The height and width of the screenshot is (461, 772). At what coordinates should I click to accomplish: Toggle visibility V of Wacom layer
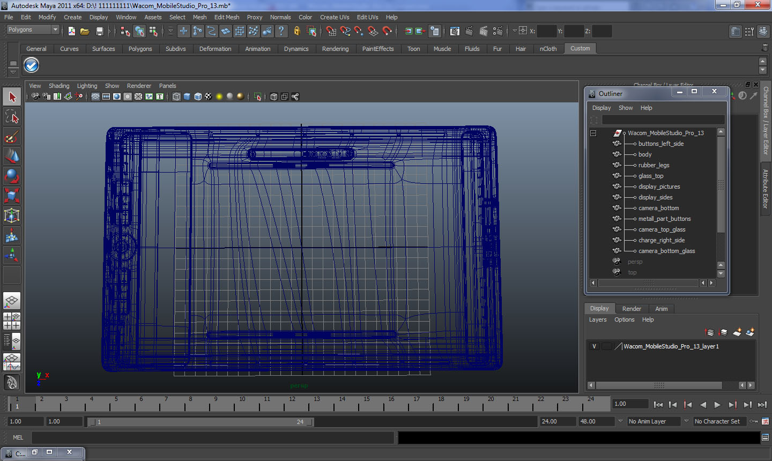(x=594, y=346)
